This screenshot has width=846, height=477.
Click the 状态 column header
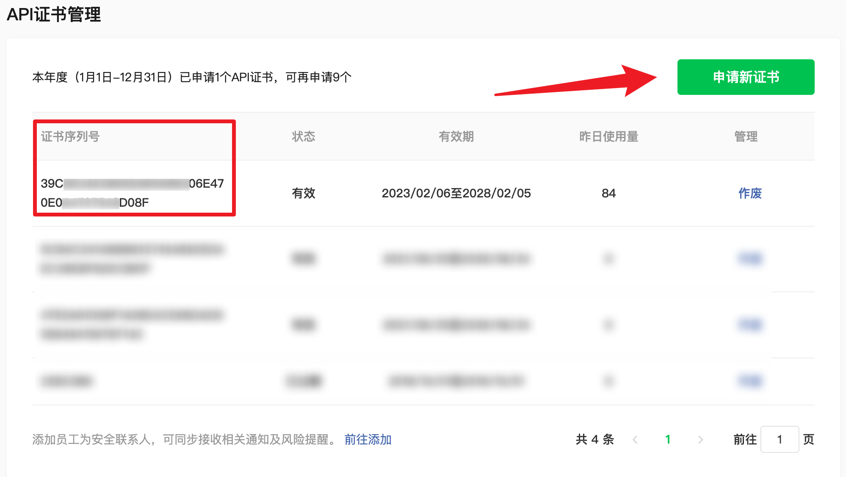click(x=304, y=136)
